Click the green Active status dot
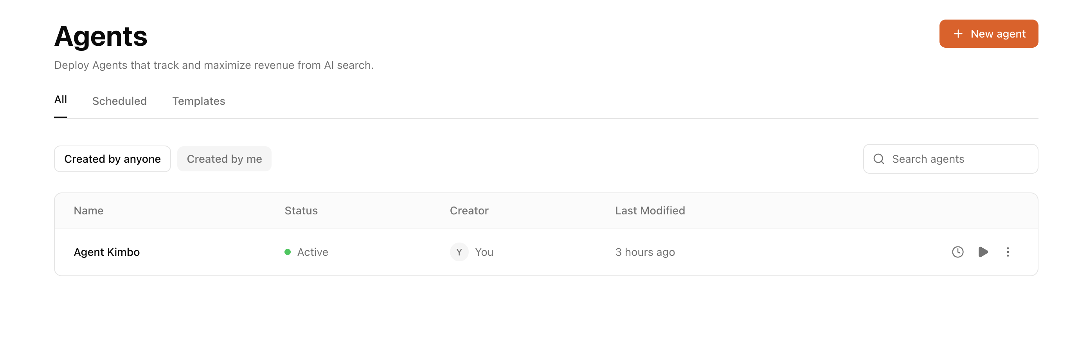This screenshot has height=338, width=1087. pos(287,252)
